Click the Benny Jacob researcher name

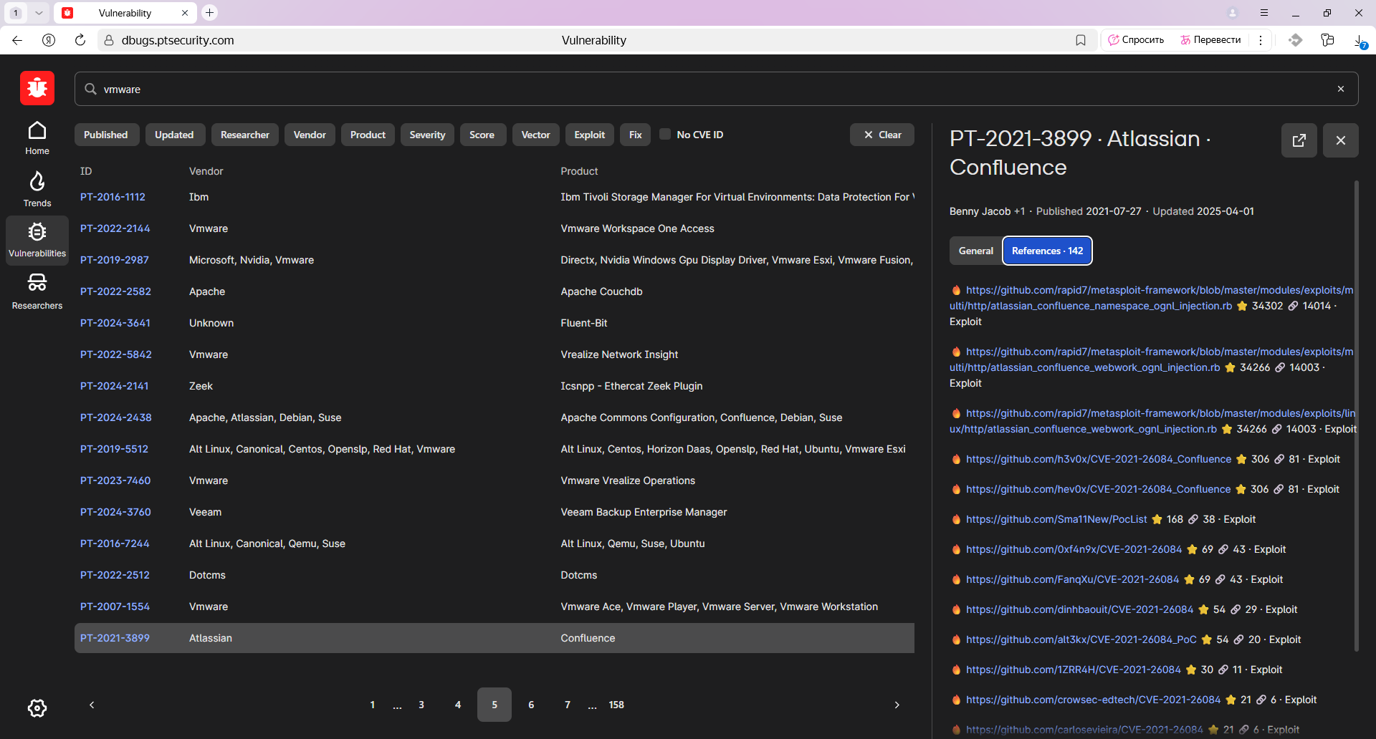pyautogui.click(x=980, y=211)
